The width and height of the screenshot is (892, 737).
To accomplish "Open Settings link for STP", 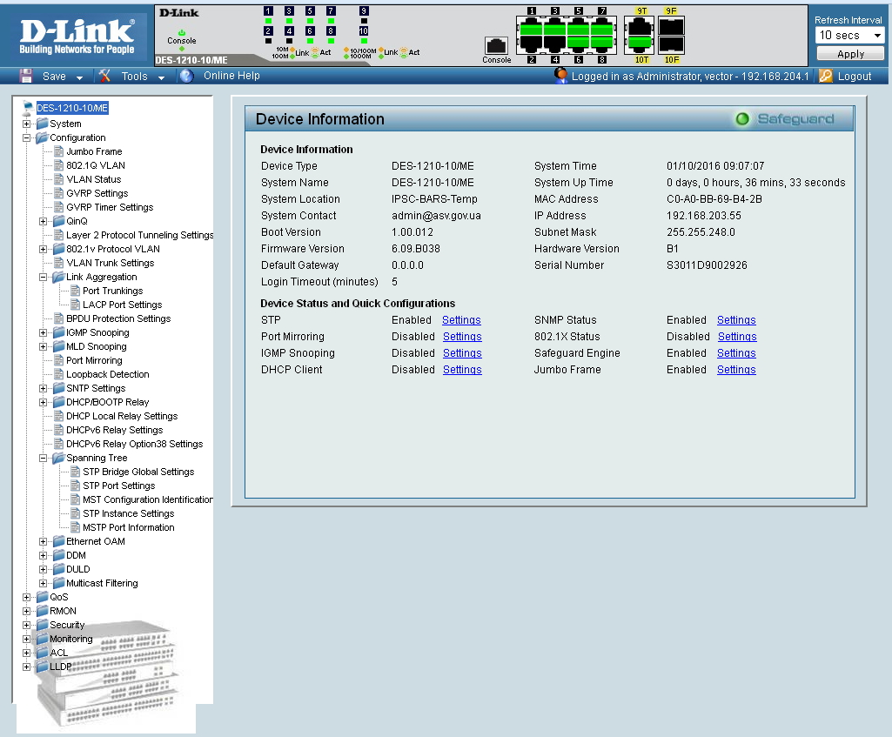I will point(461,320).
